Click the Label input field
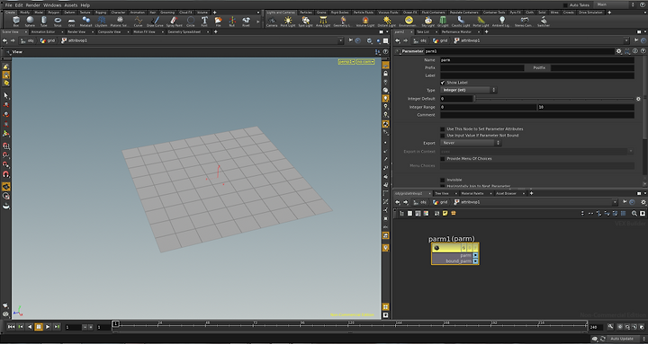The image size is (648, 344). (x=536, y=75)
